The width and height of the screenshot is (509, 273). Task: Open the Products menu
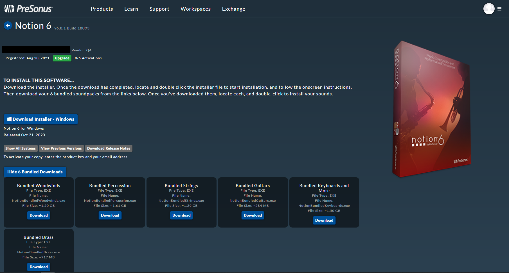pos(102,9)
